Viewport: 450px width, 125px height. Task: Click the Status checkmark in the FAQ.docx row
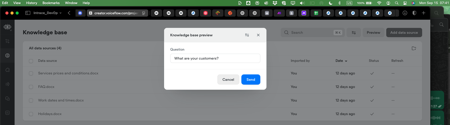coord(372,87)
